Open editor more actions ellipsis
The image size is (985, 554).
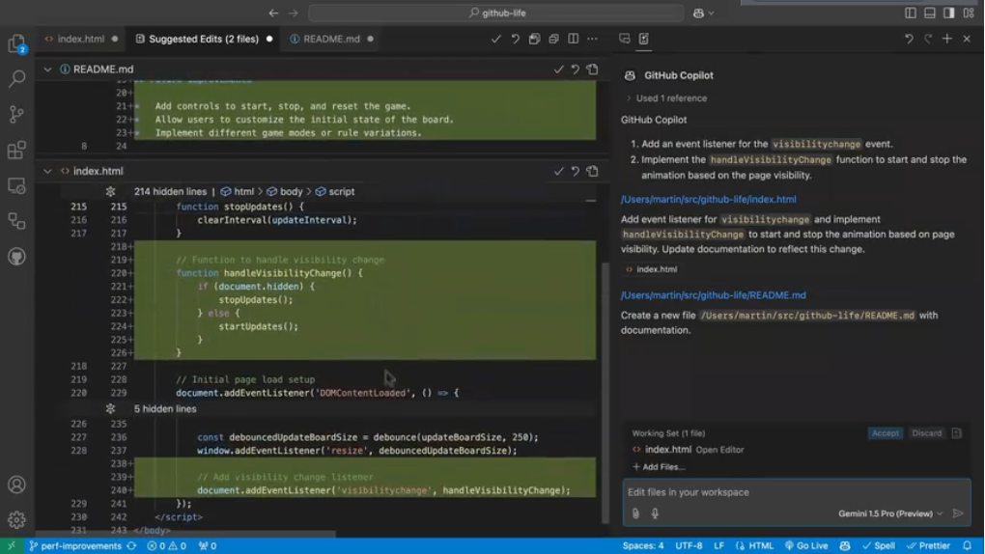592,39
